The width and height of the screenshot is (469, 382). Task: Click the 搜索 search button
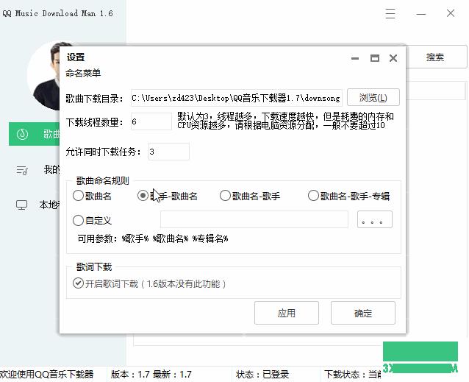(435, 57)
